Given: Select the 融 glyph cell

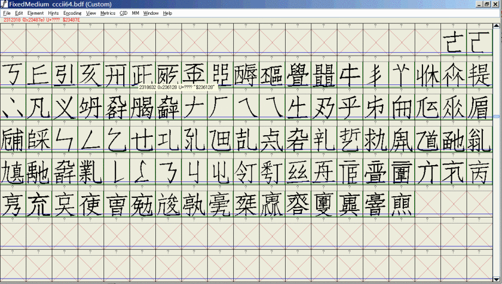Looking at the screenshot, I should [x=453, y=140].
